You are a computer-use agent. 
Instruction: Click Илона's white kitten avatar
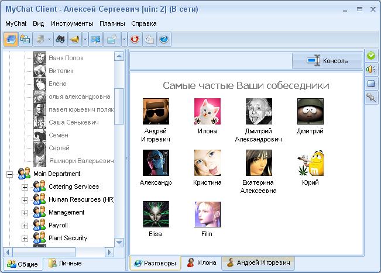(207, 112)
